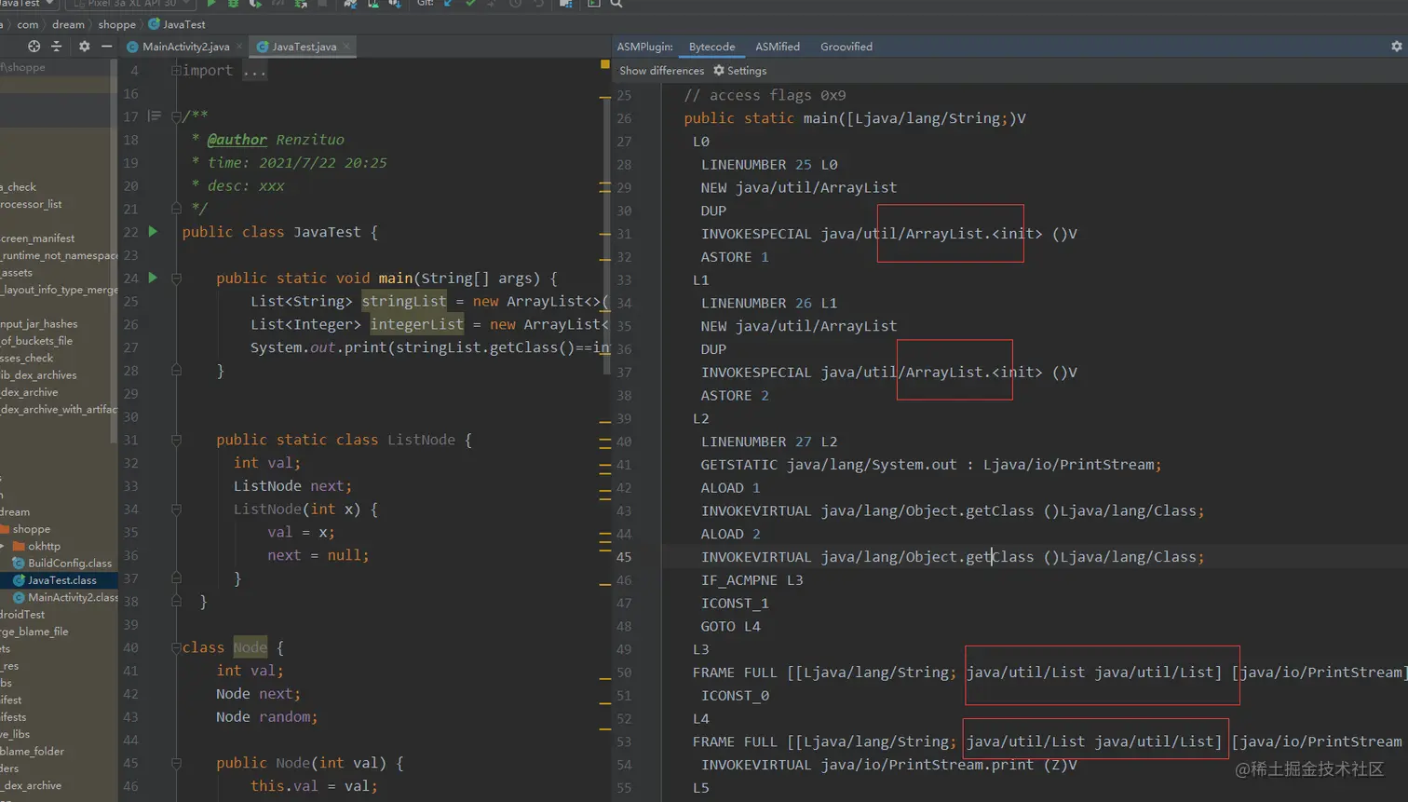Click the 'shoppe' breadcrumb
This screenshot has height=802, width=1408.
[x=116, y=25]
